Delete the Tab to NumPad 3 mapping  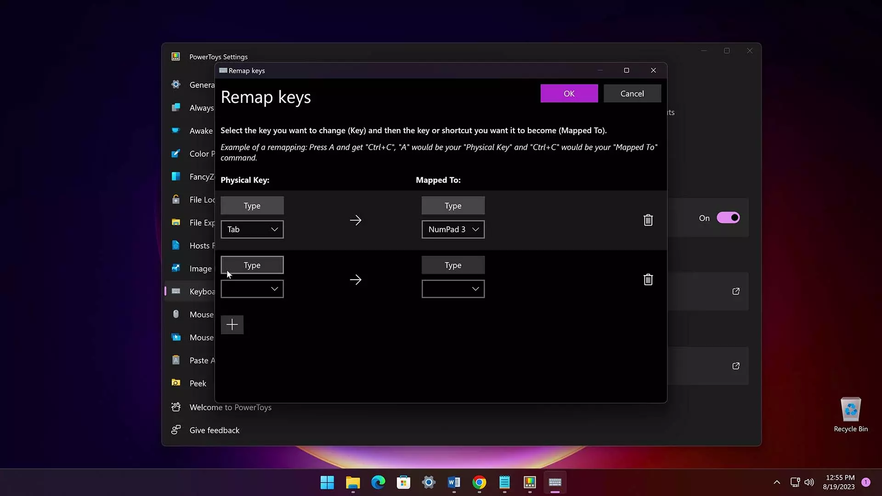click(648, 220)
